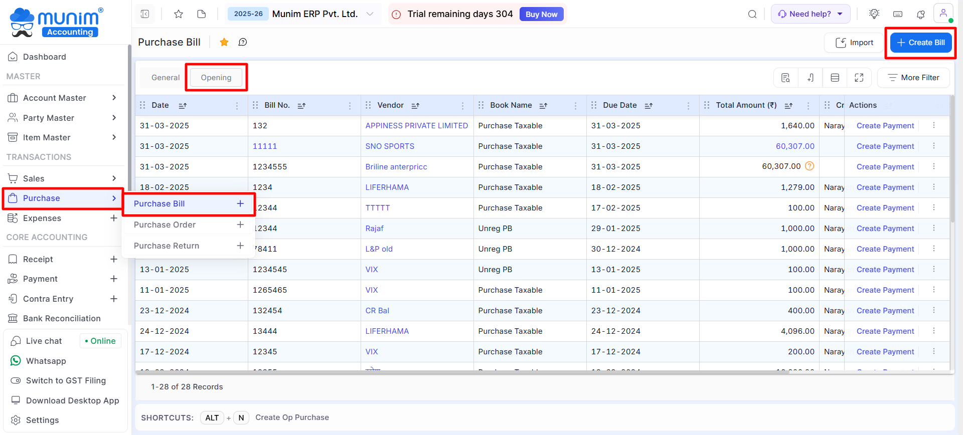Click the Create Bill button
963x435 pixels.
pos(920,43)
